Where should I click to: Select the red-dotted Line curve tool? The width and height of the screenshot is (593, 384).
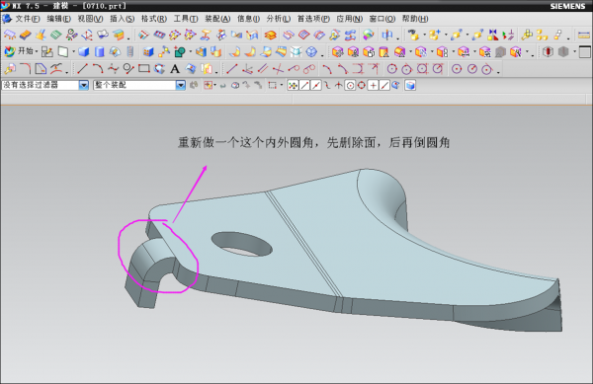[82, 69]
